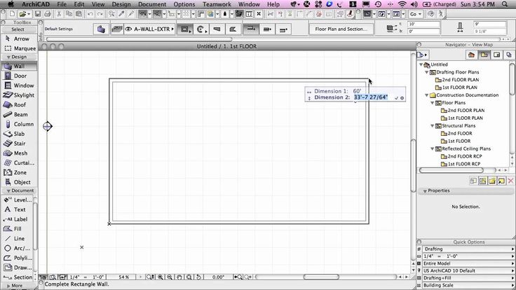Collapse the Untitled root tree node

click(x=421, y=64)
